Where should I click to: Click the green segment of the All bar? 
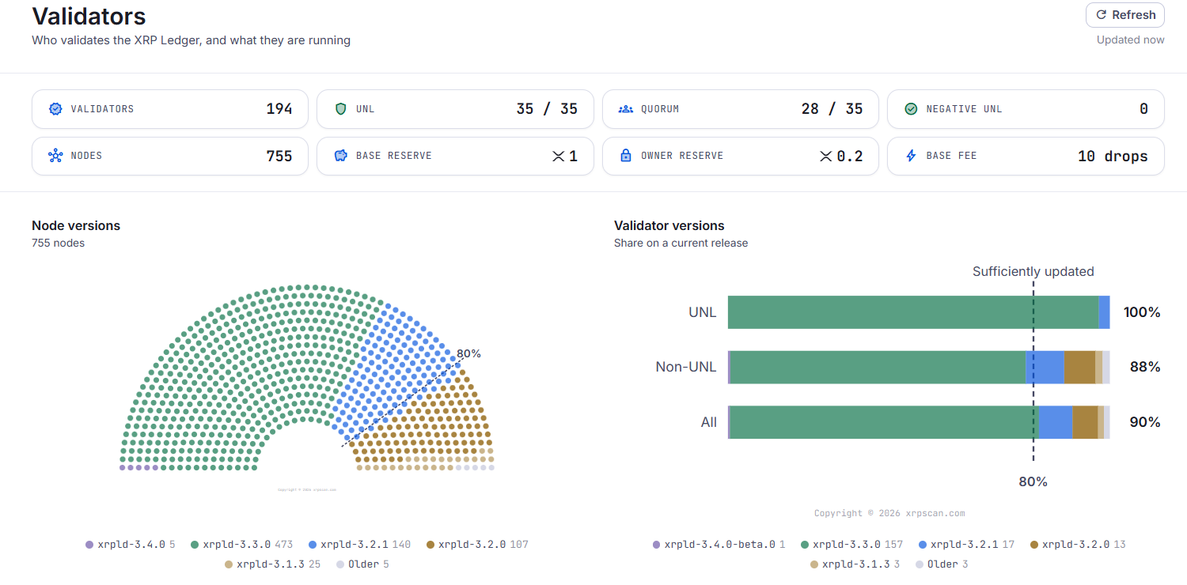click(x=885, y=422)
